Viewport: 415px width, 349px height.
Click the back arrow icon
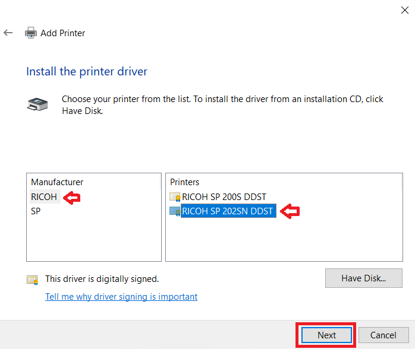[x=8, y=33]
